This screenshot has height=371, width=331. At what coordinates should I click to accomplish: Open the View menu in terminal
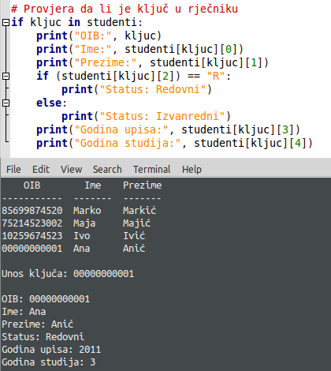click(x=71, y=169)
